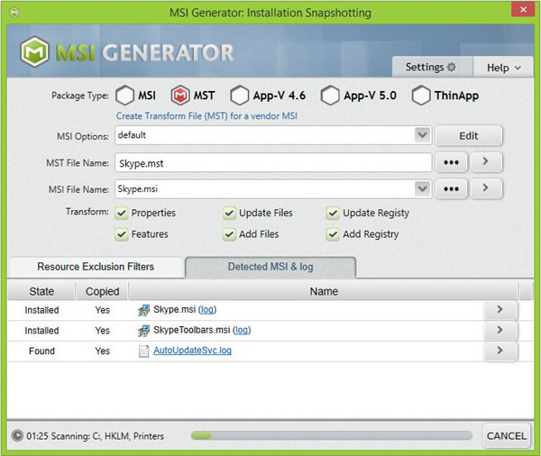Click the AutoUpdateSvc.log document icon

[x=143, y=351]
